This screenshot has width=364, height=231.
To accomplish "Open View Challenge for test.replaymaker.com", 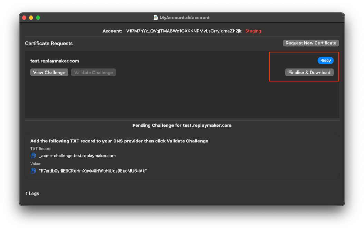I will (x=49, y=73).
